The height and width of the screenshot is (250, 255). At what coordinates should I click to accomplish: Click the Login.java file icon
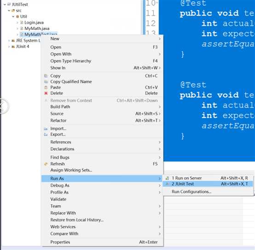[x=22, y=23]
